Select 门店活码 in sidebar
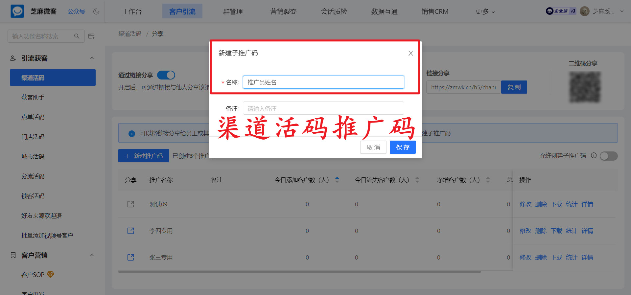Image resolution: width=631 pixels, height=295 pixels. pos(33,137)
